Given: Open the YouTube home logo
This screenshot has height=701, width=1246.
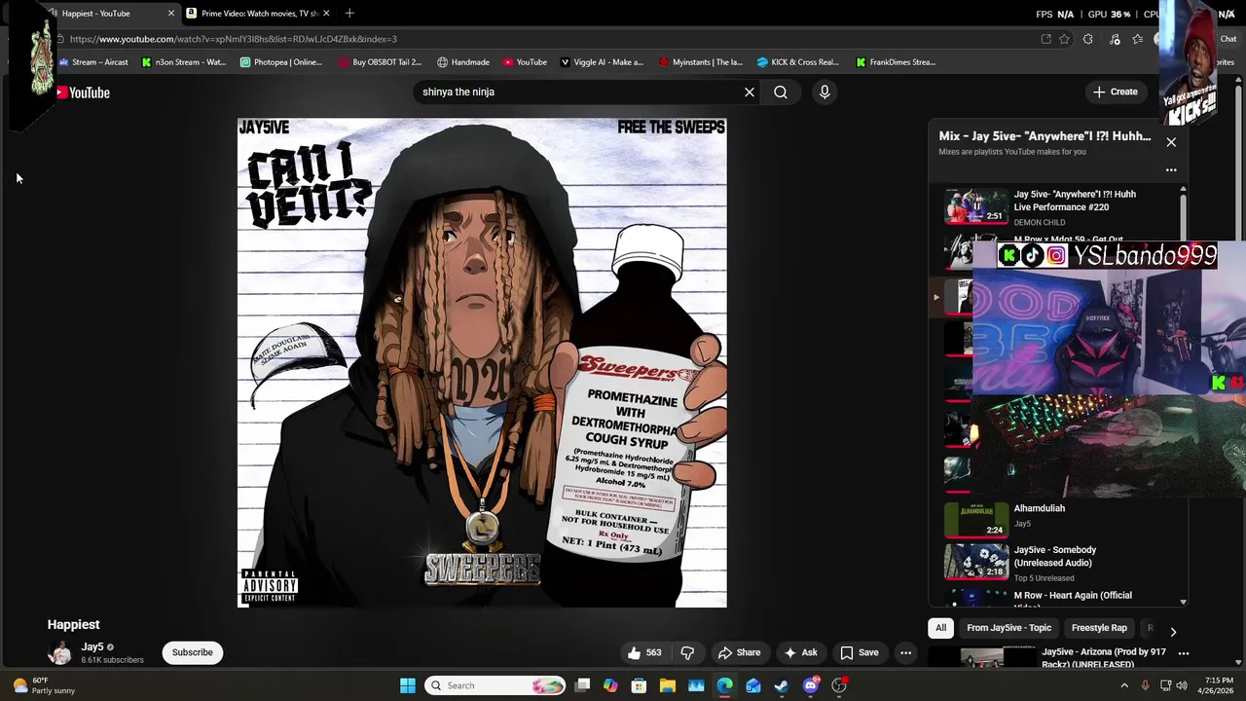Looking at the screenshot, I should (x=83, y=92).
